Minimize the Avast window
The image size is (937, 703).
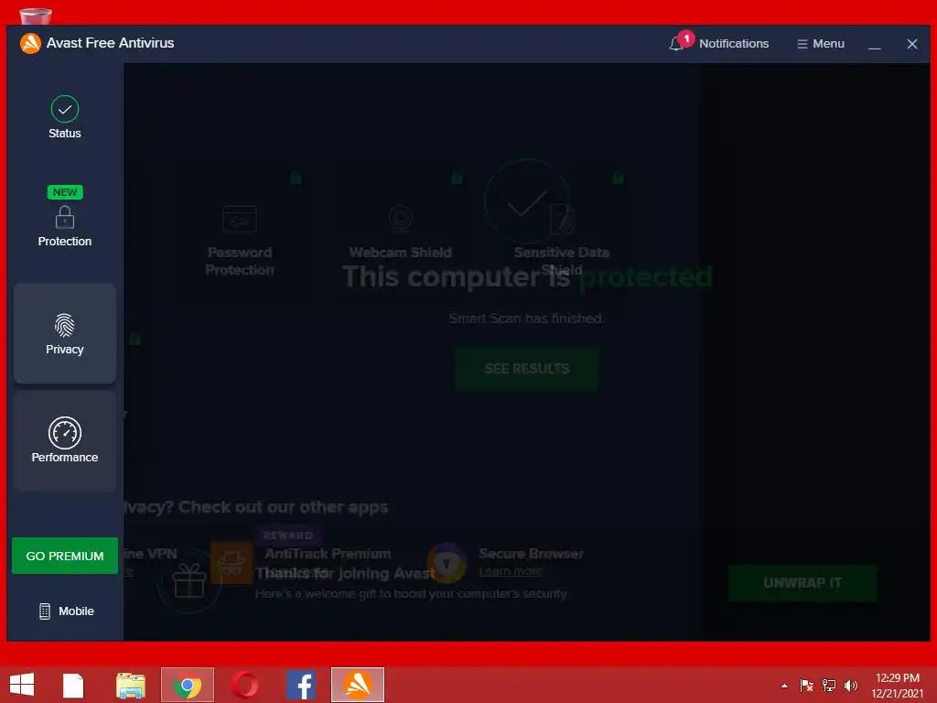point(874,44)
